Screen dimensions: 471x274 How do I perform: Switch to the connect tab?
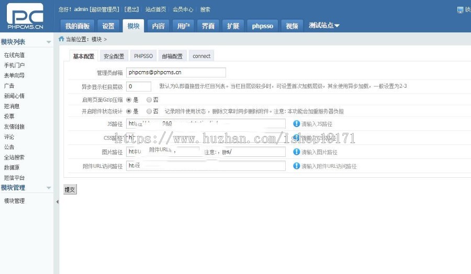pos(201,56)
